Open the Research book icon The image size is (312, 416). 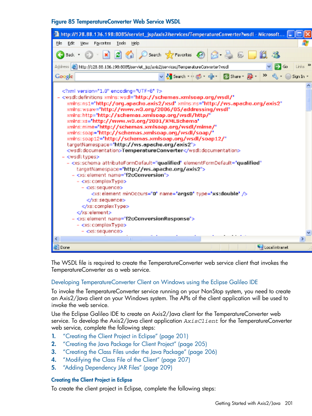pos(264,55)
